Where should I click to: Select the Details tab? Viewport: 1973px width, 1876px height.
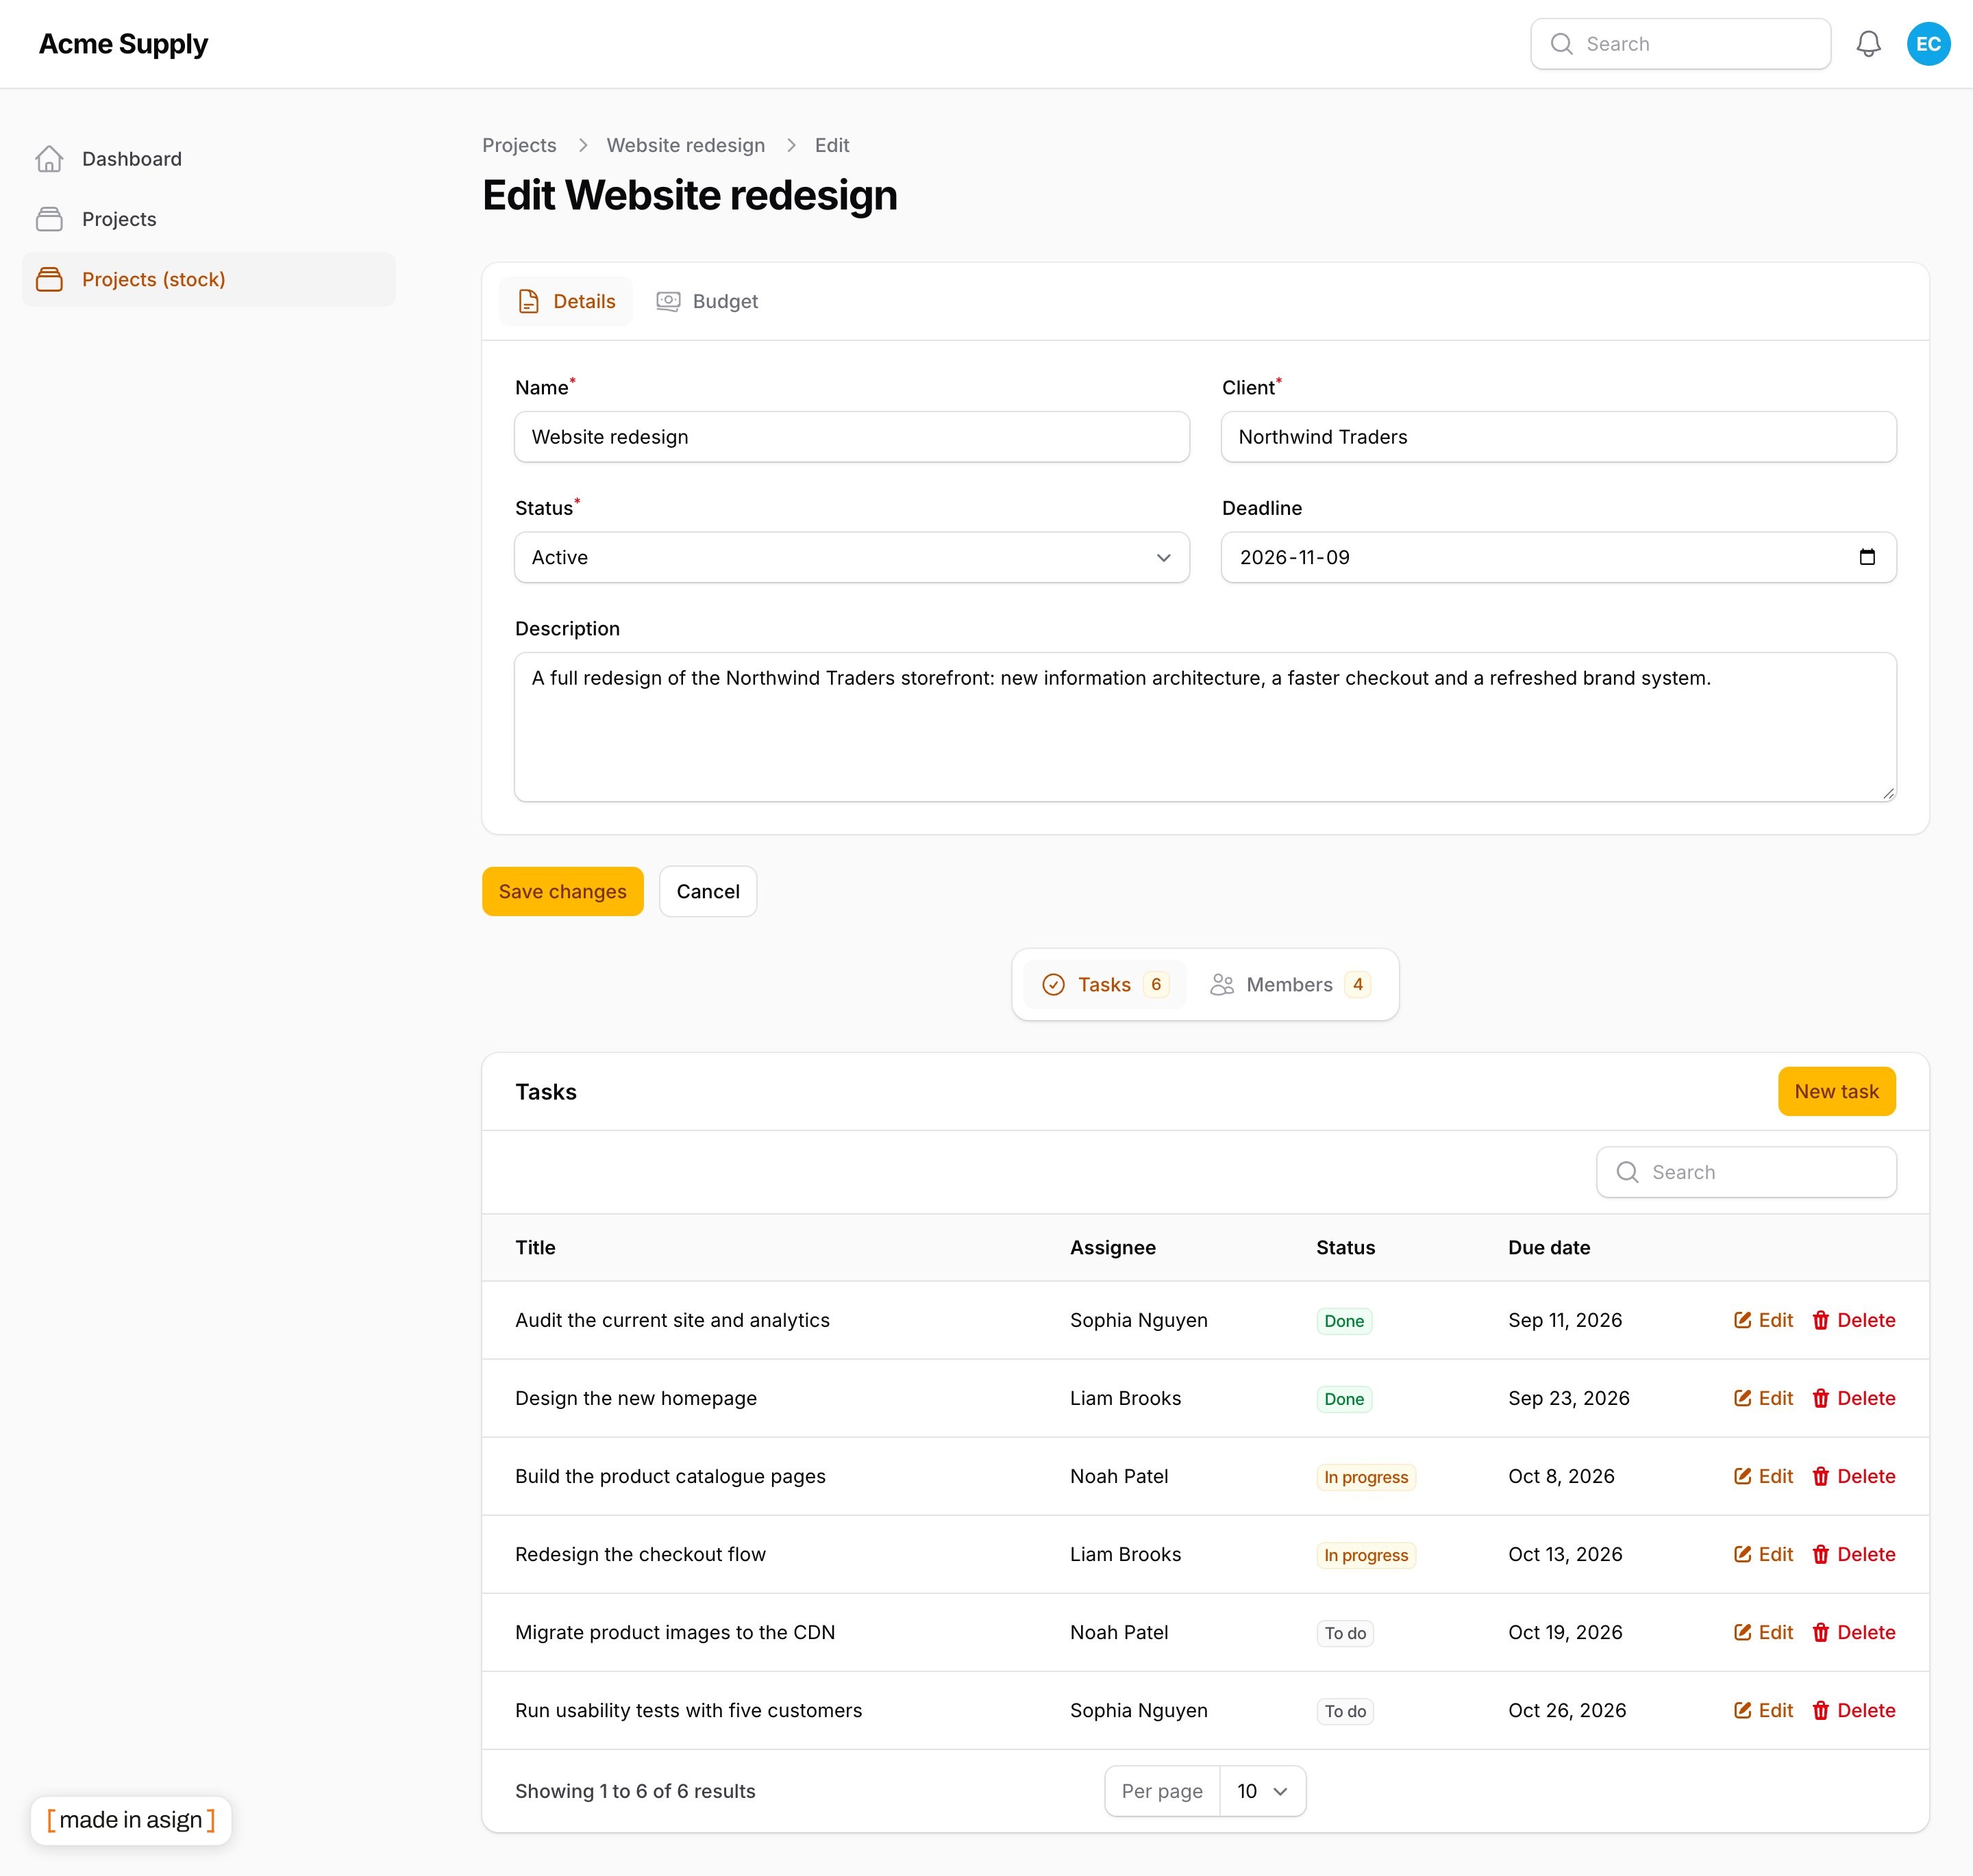(x=567, y=301)
